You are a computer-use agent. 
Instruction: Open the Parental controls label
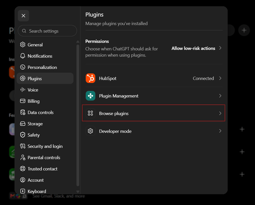coord(44,158)
